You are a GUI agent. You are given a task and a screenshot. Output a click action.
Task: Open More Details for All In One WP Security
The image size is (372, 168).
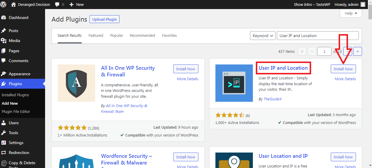[x=188, y=79]
